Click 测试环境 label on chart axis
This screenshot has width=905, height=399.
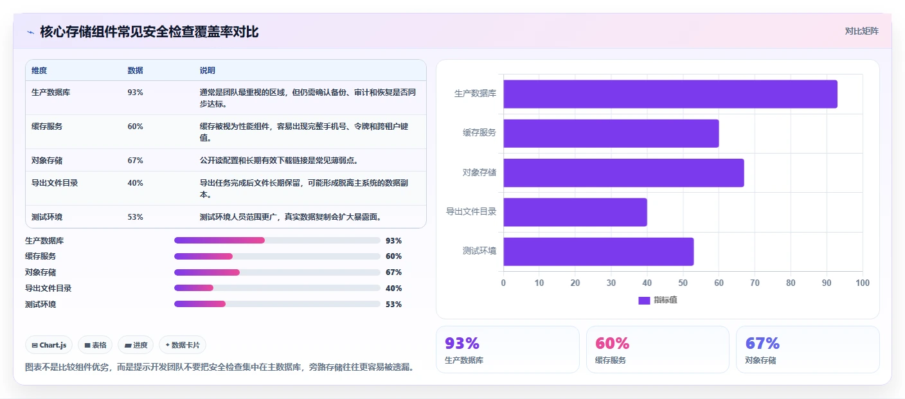tap(479, 251)
